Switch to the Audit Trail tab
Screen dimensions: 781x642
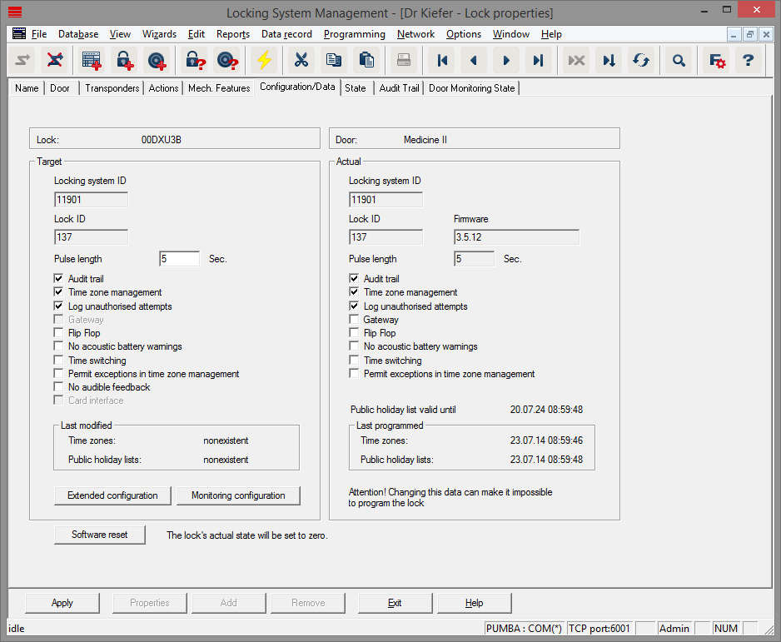(398, 87)
